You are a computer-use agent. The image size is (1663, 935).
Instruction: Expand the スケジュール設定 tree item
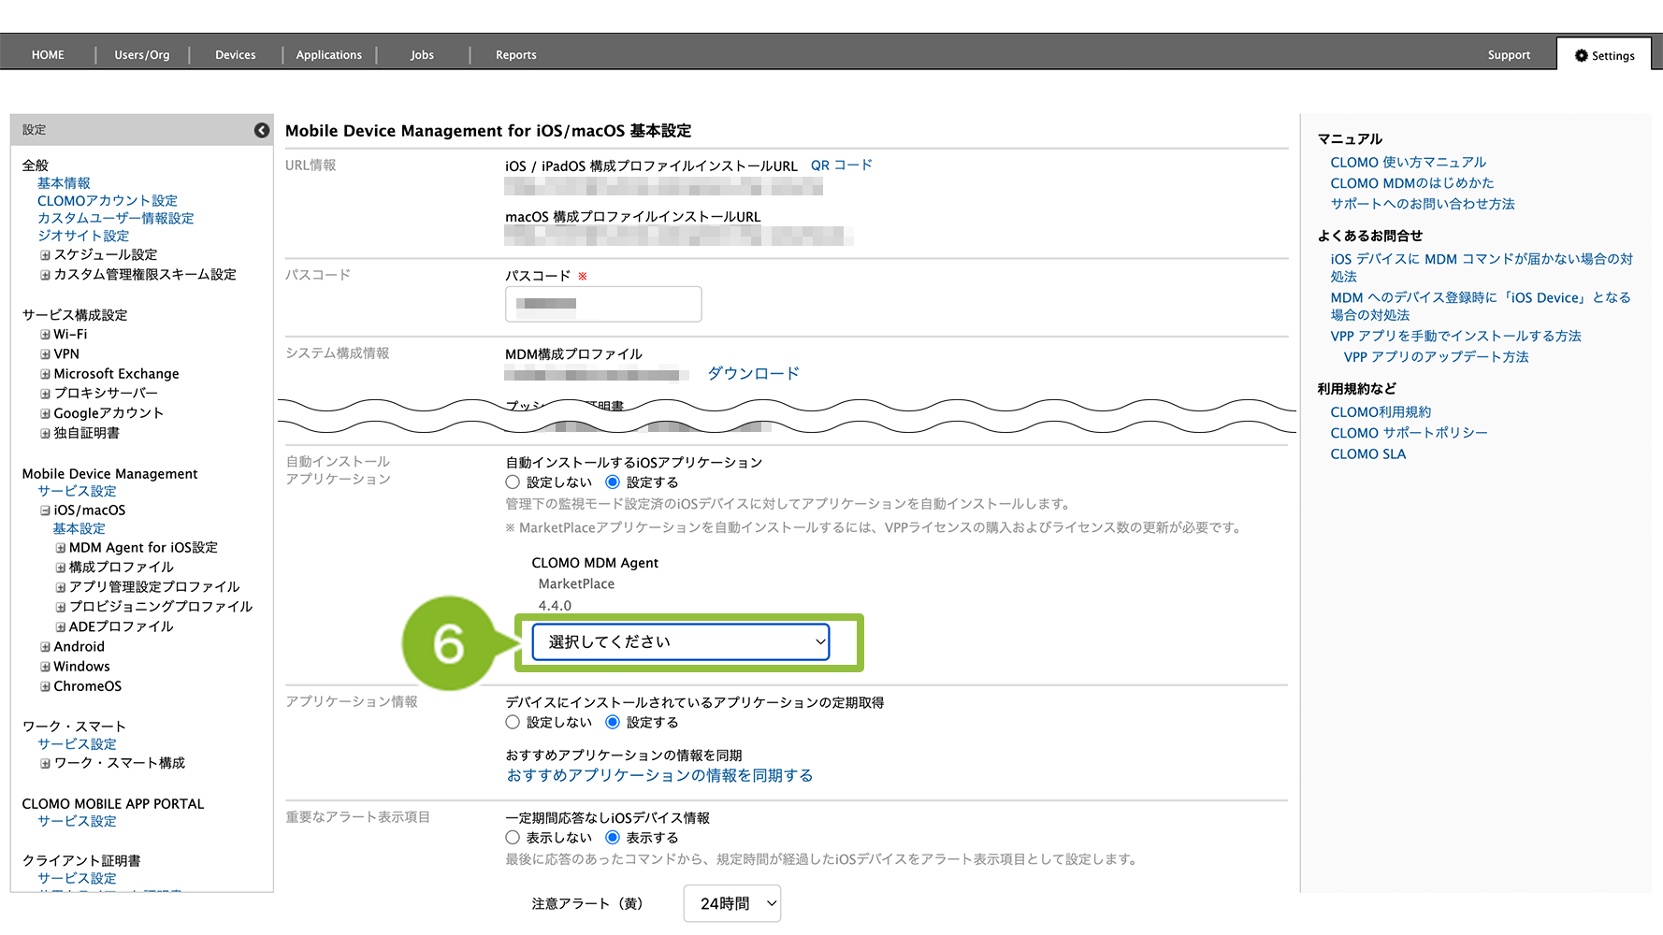coord(45,255)
